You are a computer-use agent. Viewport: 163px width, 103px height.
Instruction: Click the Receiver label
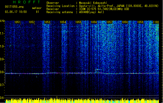point(53,9)
